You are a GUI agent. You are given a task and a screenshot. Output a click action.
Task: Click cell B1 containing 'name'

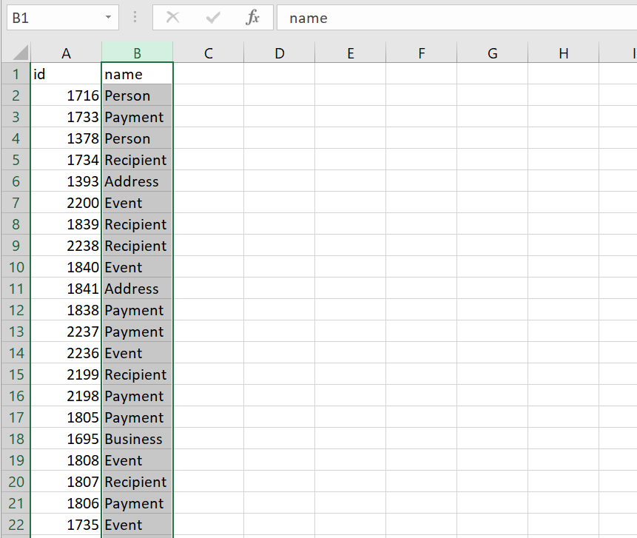(x=138, y=74)
